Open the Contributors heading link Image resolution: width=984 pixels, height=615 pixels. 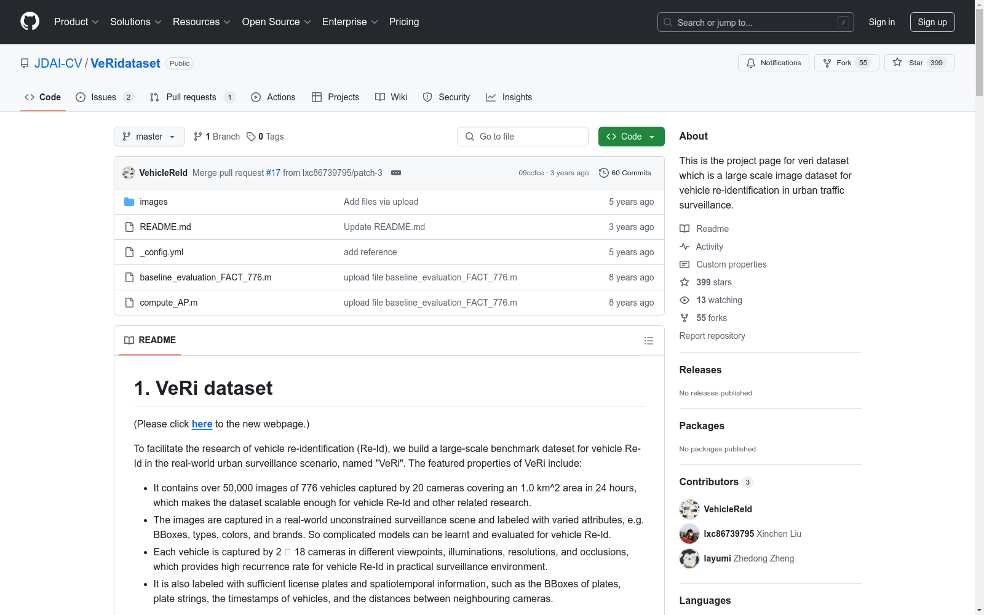[x=716, y=482]
